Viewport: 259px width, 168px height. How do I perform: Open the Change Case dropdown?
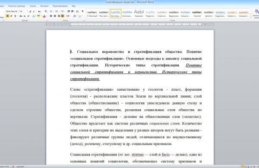tap(39, 11)
